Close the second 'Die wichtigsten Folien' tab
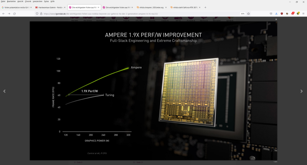 point(132,7)
